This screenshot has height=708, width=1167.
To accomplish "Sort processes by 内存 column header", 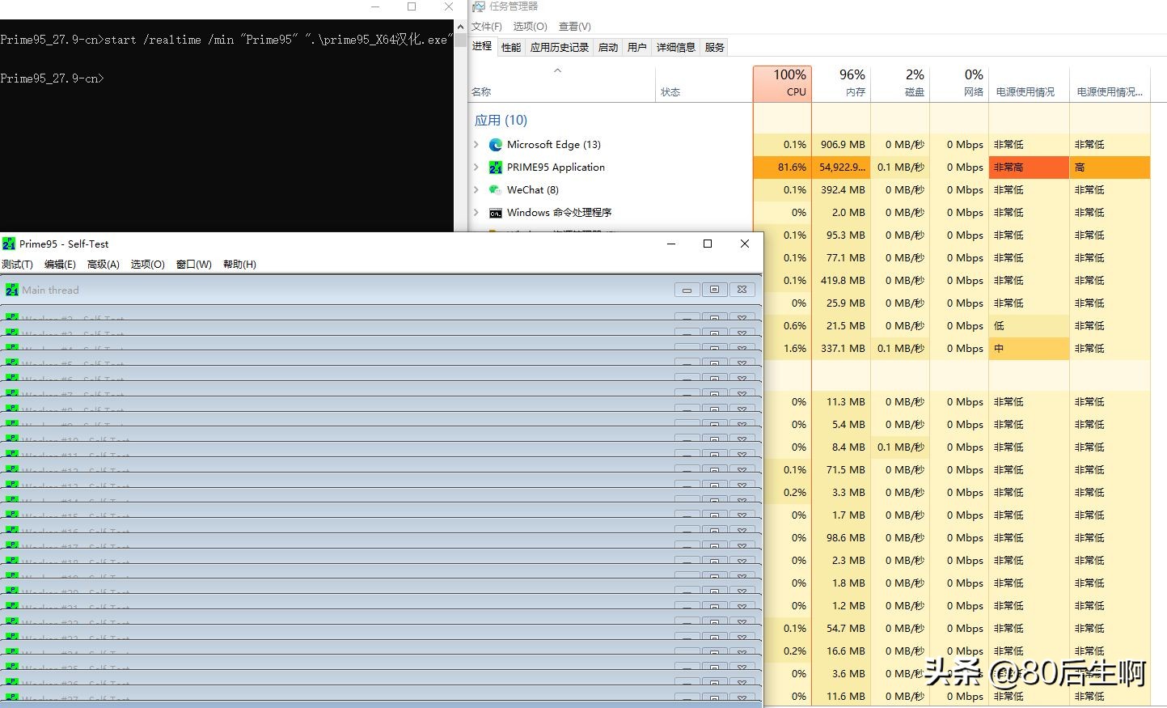I will [841, 83].
